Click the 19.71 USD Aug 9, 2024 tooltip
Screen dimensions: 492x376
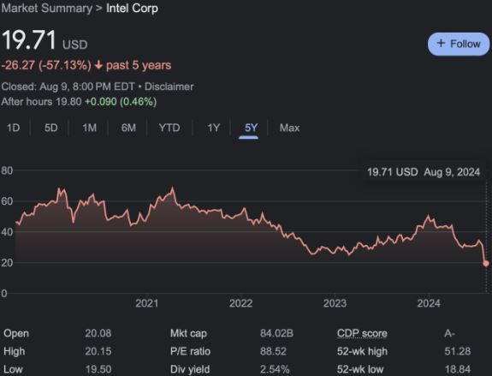tap(424, 172)
